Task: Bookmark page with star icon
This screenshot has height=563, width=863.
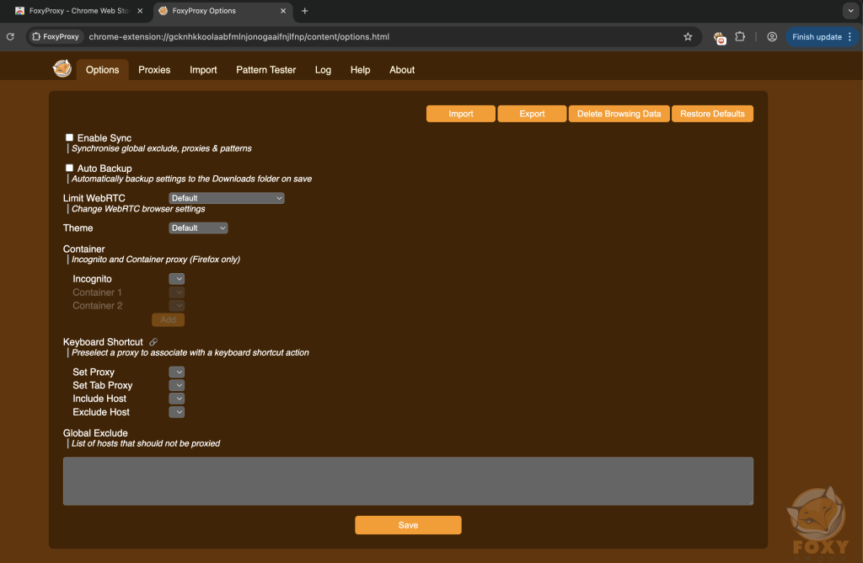Action: (688, 37)
